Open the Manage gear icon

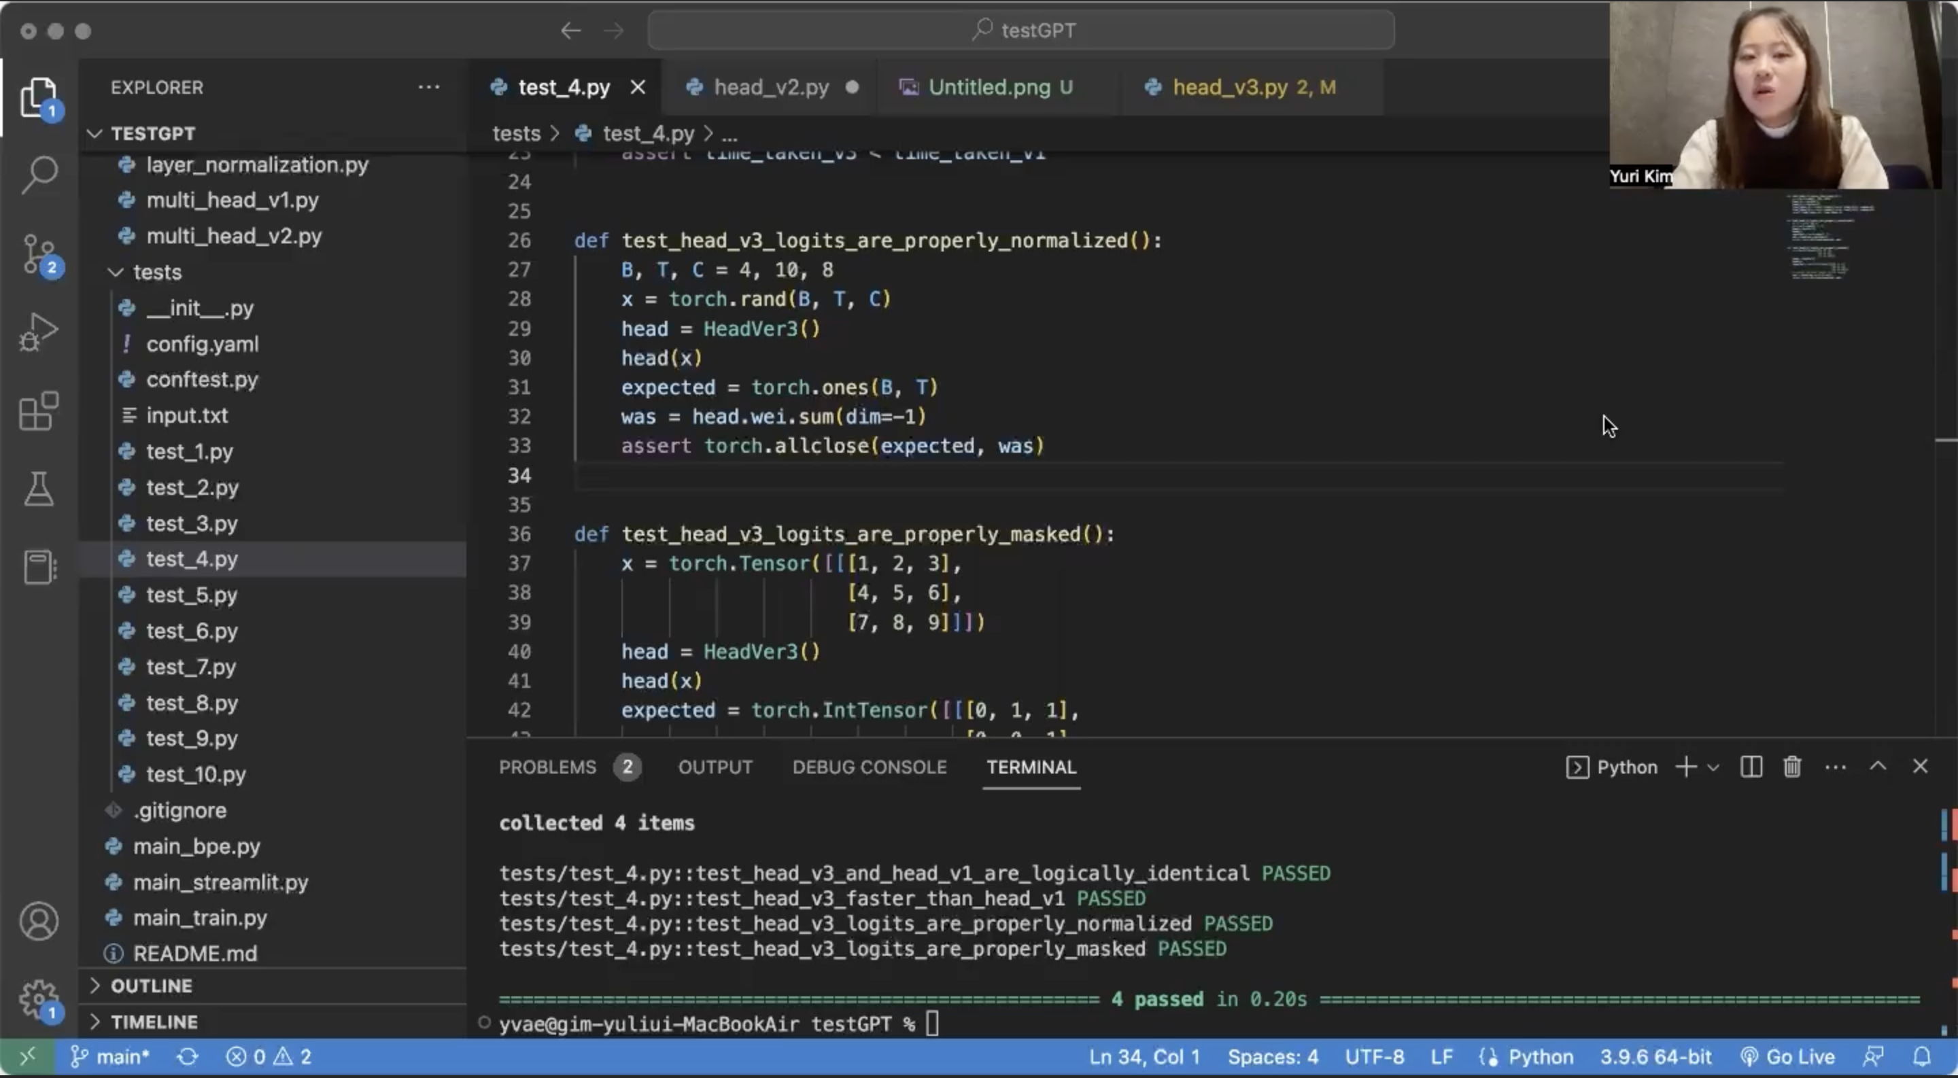(x=39, y=999)
